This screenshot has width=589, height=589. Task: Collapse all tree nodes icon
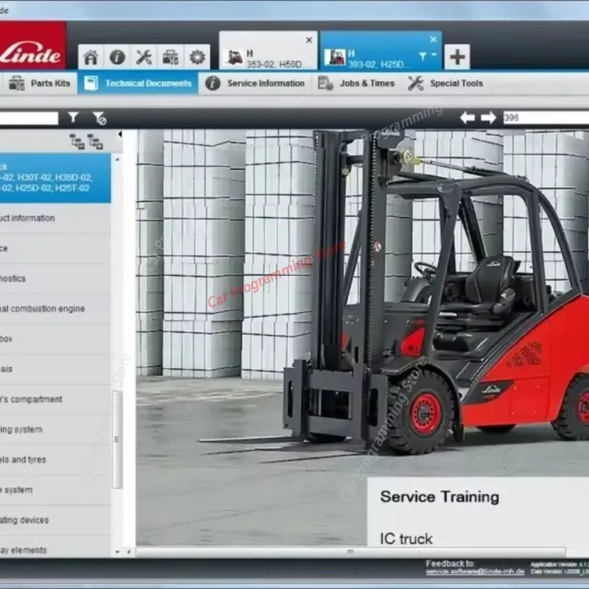pos(95,141)
